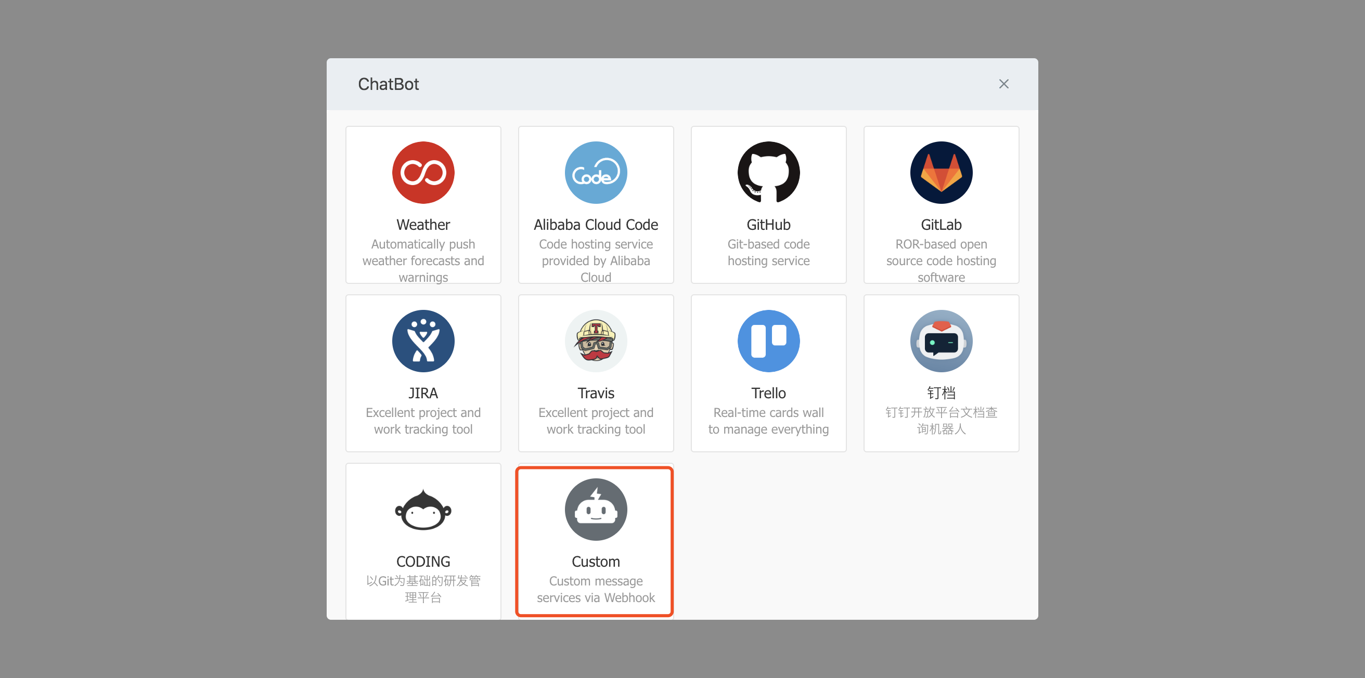Screen dimensions: 1365x678
Task: Select the JIRA blue logo icon
Action: (x=423, y=341)
